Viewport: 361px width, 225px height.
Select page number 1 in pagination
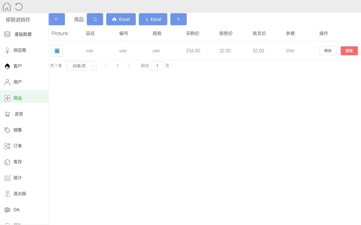[117, 66]
